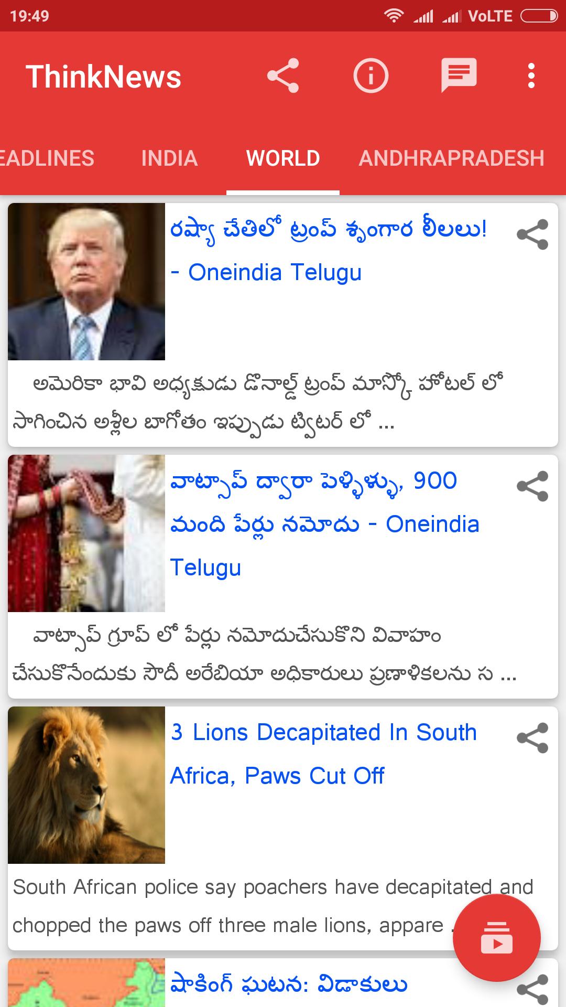Screen dimensions: 566x1007
Task: Tap the Wi-Fi icon in the status bar
Action: (x=393, y=16)
